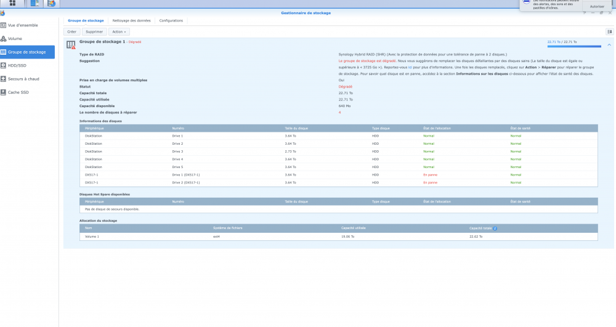Click the 640 Mo available capacity value
The image size is (616, 327).
pyautogui.click(x=344, y=106)
